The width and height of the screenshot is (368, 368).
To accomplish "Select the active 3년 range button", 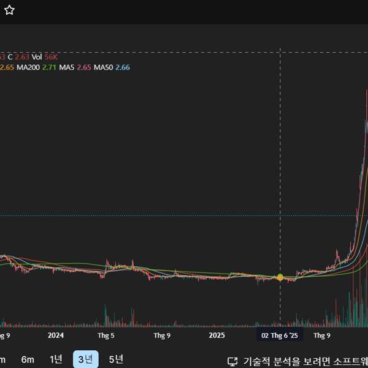I will tap(86, 359).
